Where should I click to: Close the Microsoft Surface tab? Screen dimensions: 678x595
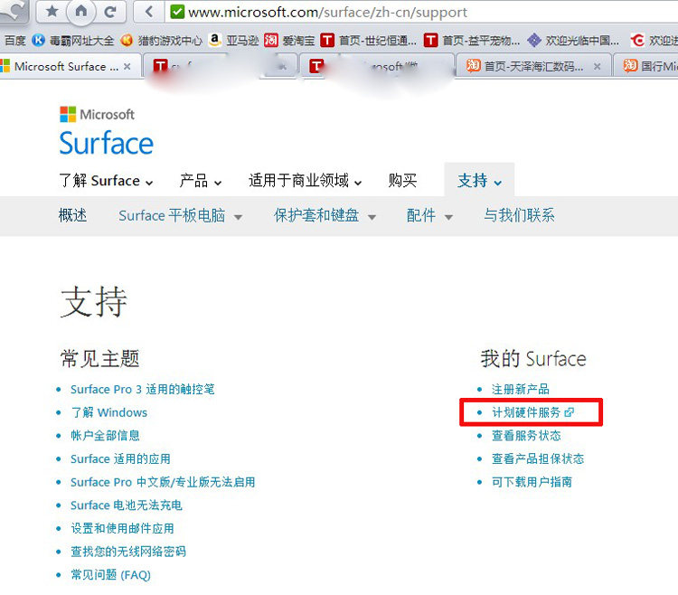tap(127, 66)
